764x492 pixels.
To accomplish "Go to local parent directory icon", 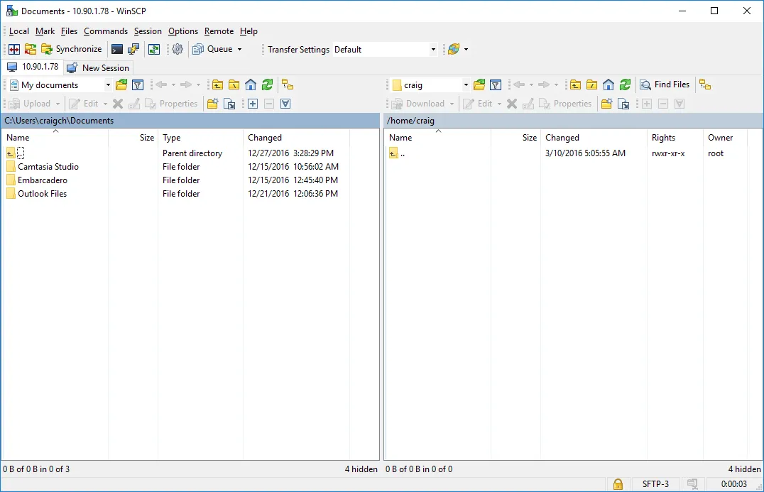I will (217, 85).
